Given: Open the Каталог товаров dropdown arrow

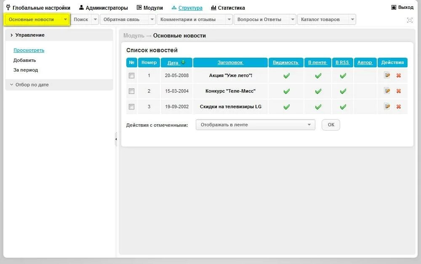Looking at the screenshot, I should click(352, 19).
